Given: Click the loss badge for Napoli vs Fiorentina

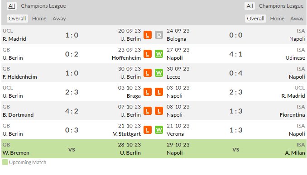Looking at the screenshot, I should coord(159,111).
